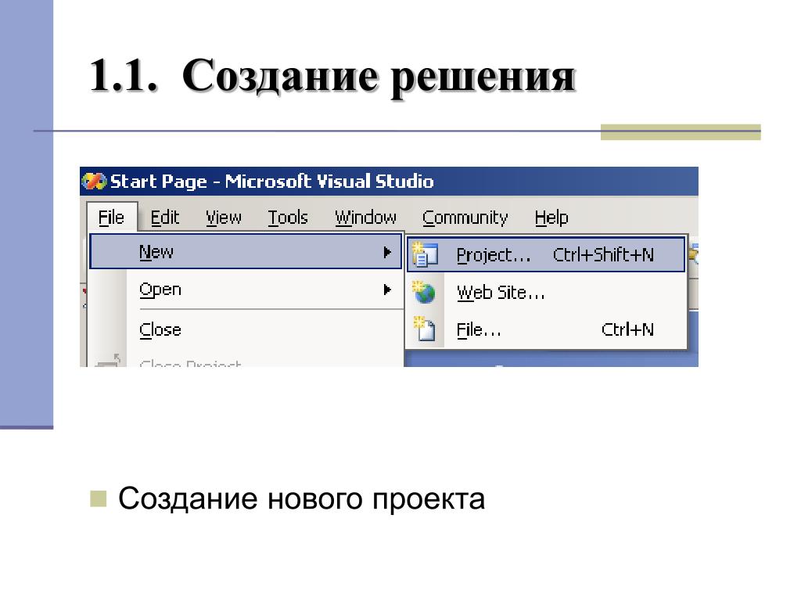Open the Tools menu
The image size is (801, 601).
[288, 218]
